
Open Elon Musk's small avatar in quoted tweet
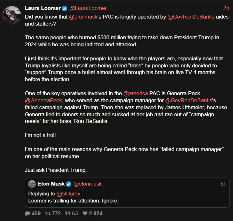pos(32,184)
